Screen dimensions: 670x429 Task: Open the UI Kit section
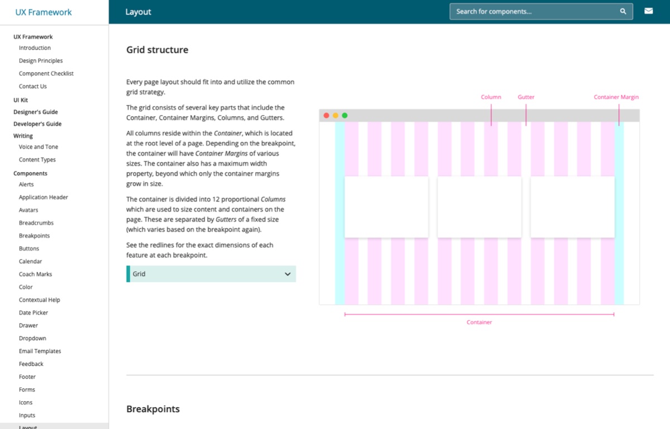[x=21, y=100]
